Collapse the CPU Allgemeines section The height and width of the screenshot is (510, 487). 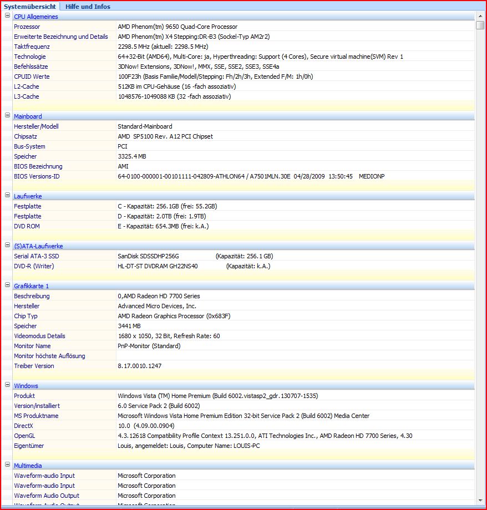click(x=7, y=16)
